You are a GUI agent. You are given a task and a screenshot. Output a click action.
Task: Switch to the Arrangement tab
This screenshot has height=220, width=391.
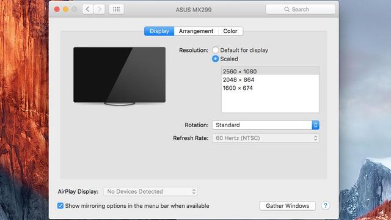coord(196,31)
